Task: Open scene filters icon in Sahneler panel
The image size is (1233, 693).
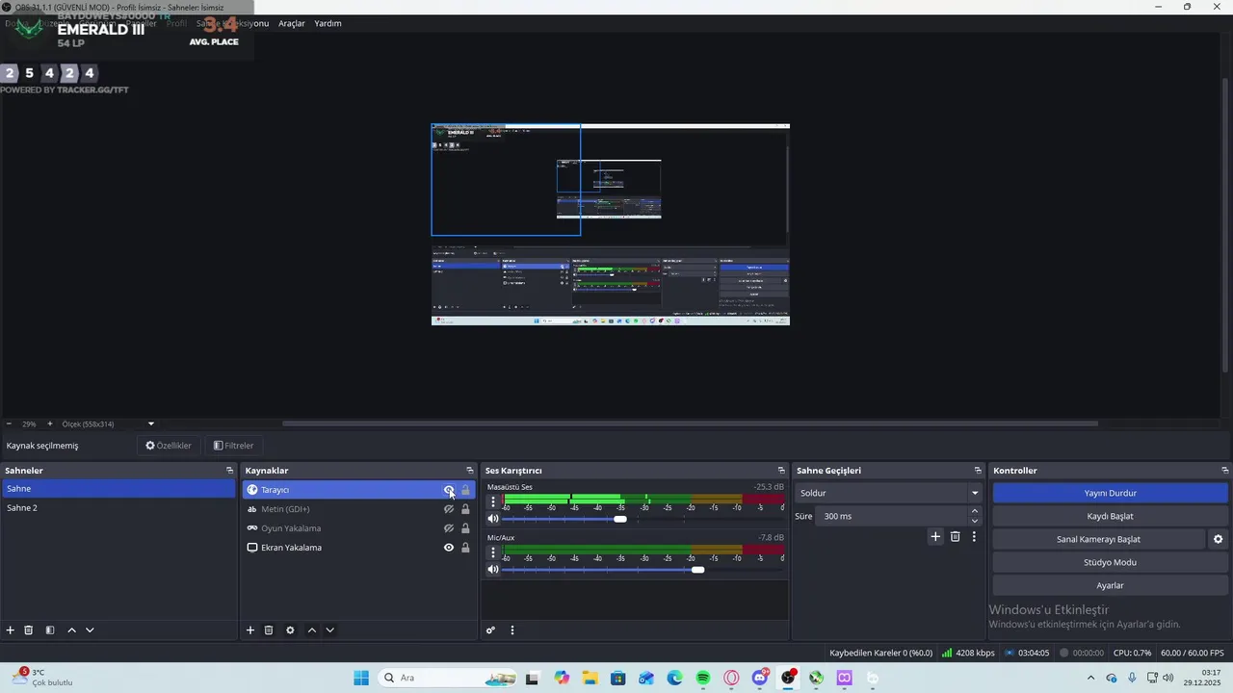Action: click(x=50, y=630)
